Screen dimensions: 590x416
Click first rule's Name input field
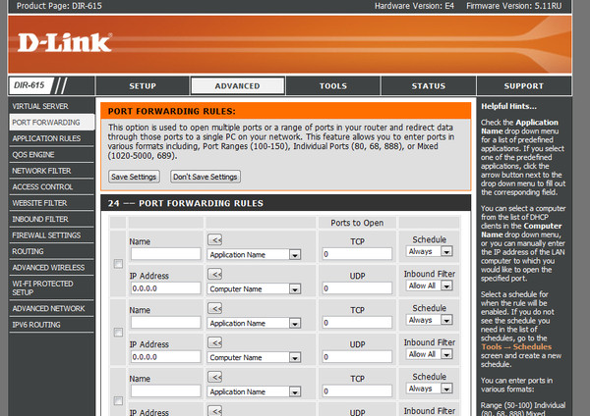pyautogui.click(x=165, y=254)
